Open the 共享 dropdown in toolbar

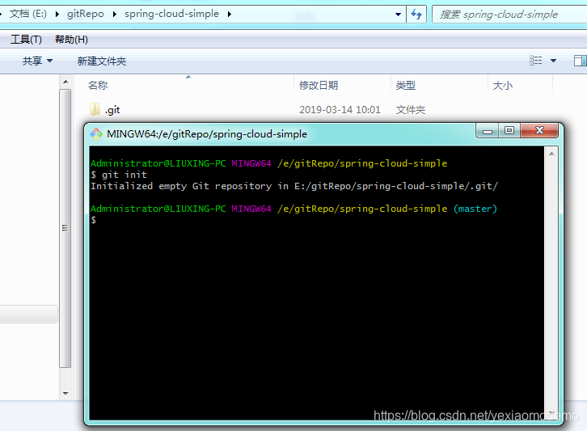point(37,61)
